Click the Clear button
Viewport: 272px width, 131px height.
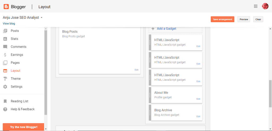coord(258,19)
